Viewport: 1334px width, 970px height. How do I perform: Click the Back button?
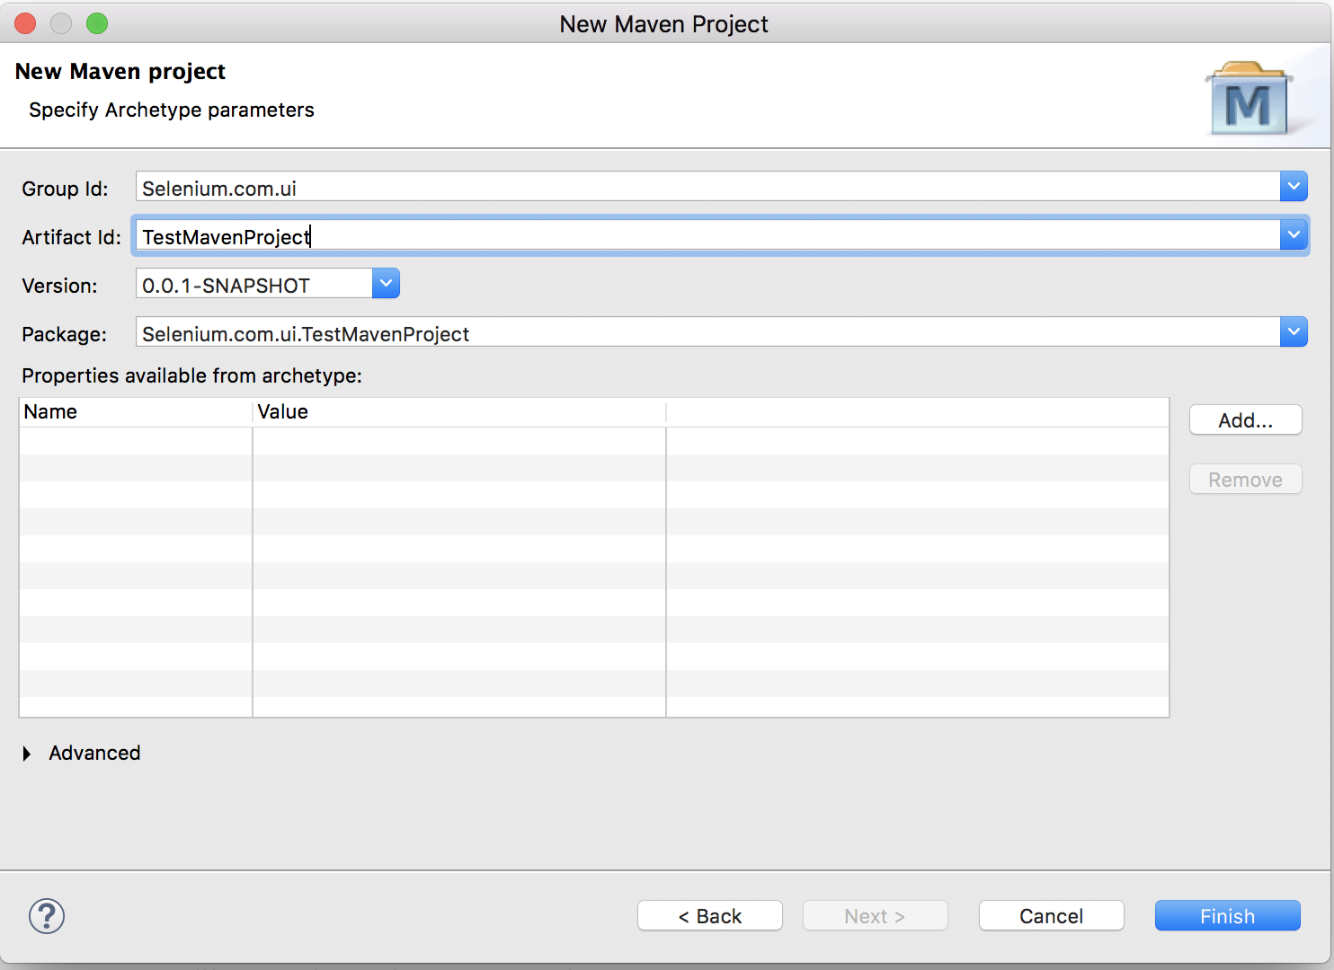709,915
